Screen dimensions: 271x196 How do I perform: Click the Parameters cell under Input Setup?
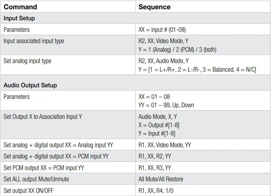(x=17, y=29)
